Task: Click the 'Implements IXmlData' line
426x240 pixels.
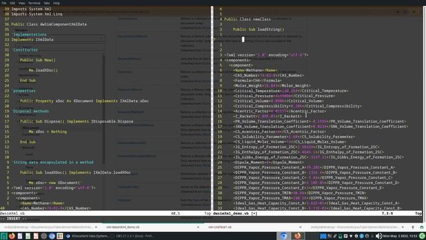Action: (x=33, y=39)
